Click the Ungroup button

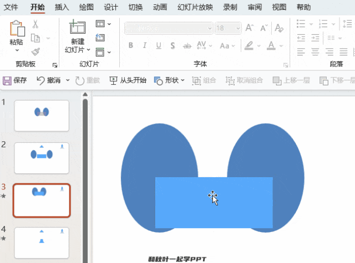(x=244, y=80)
